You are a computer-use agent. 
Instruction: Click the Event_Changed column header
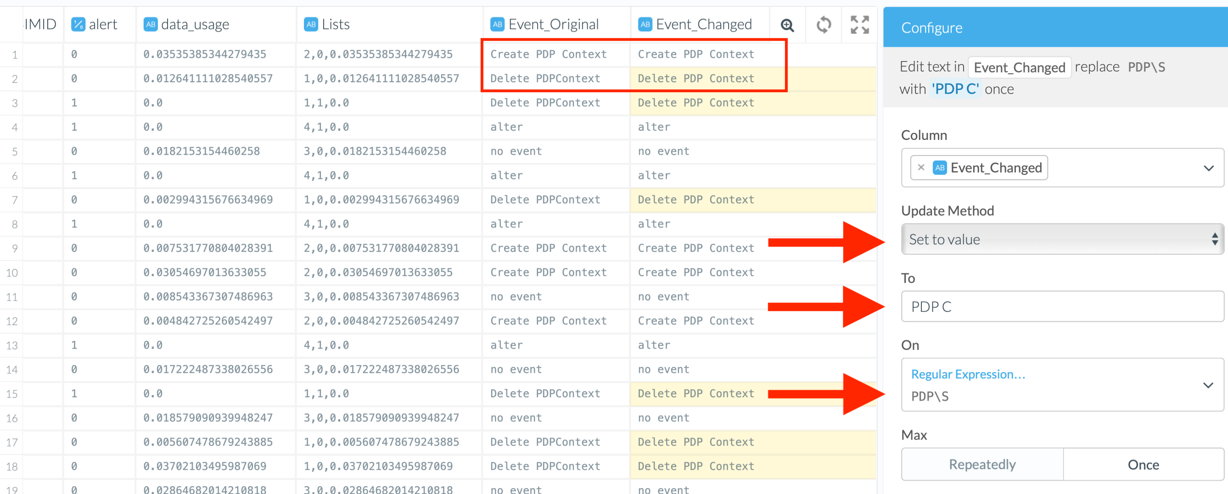click(703, 24)
